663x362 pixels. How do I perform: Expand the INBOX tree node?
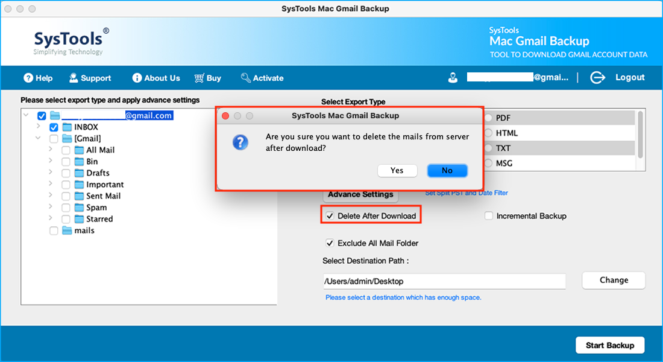tap(39, 126)
